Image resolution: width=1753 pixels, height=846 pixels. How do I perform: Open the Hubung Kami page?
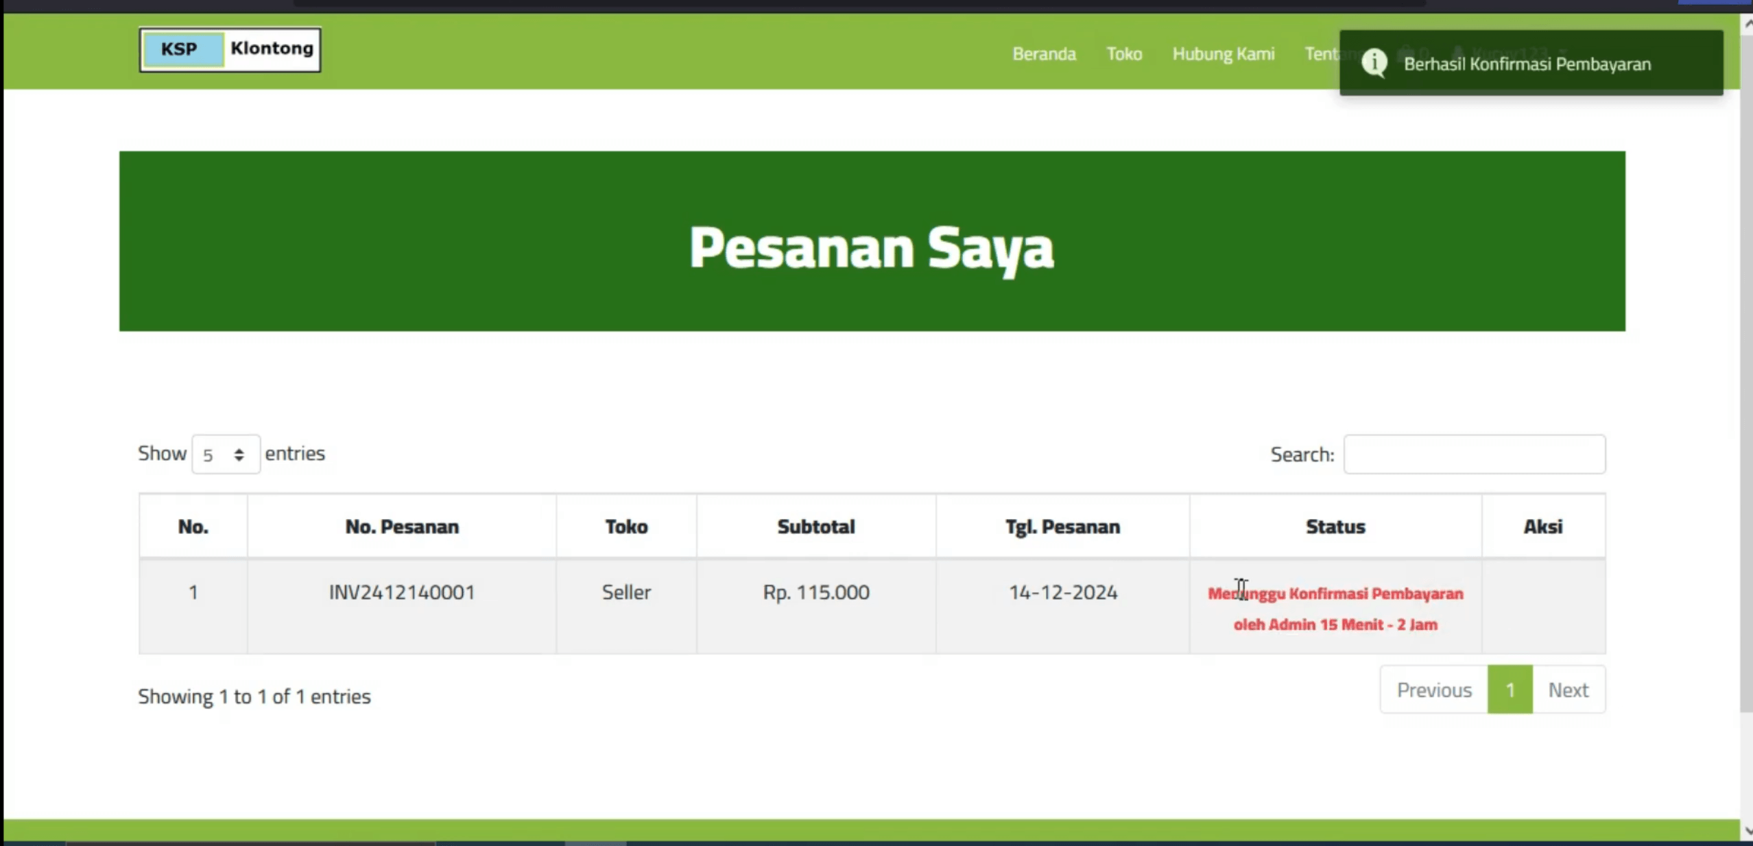1223,53
